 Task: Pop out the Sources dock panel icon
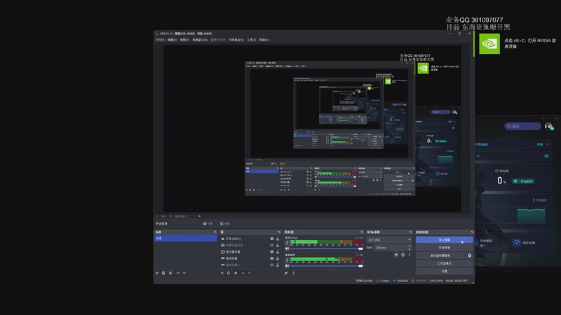[279, 232]
